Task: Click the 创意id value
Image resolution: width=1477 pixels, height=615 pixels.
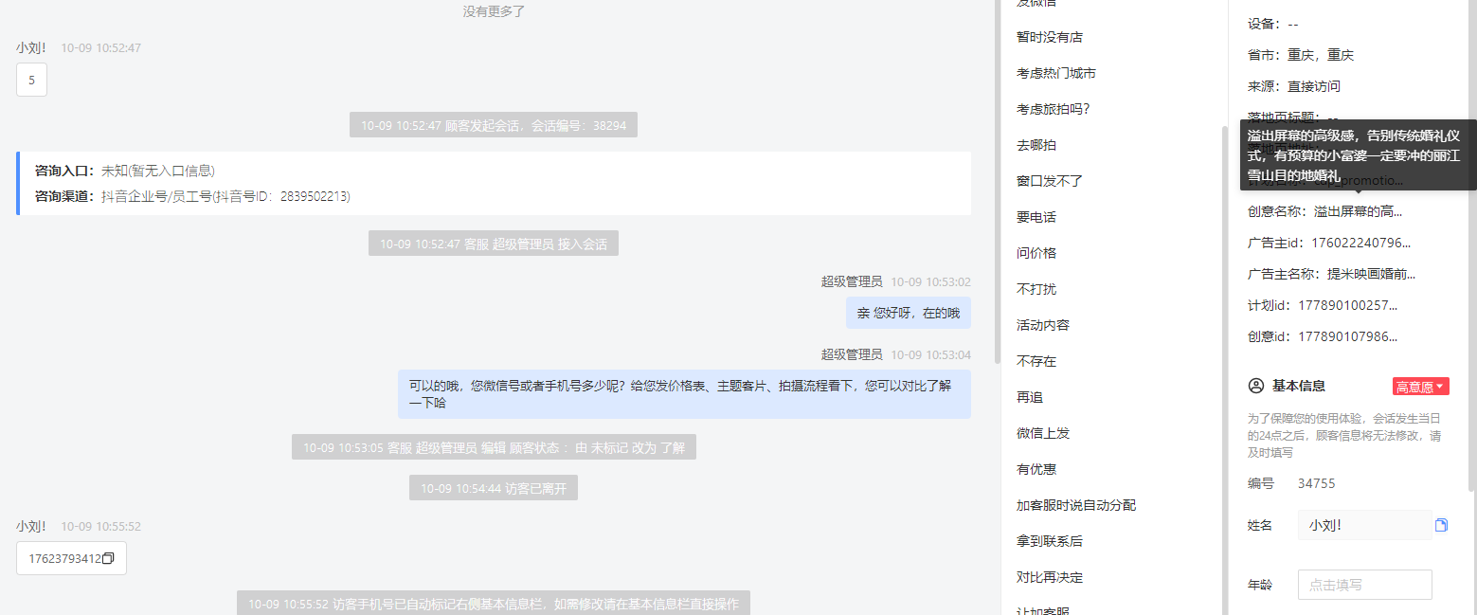Action: point(1347,336)
